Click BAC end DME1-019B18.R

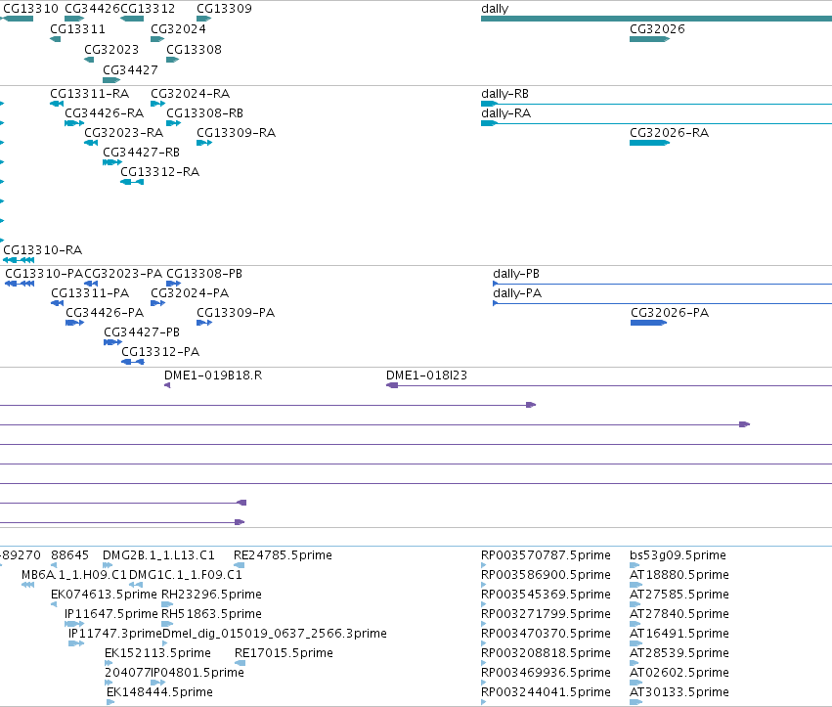tap(167, 385)
